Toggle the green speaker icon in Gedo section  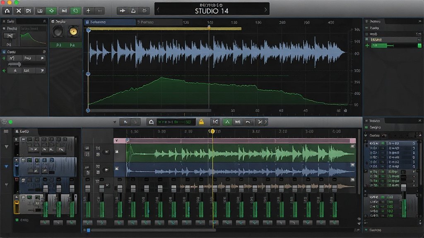[4, 58]
